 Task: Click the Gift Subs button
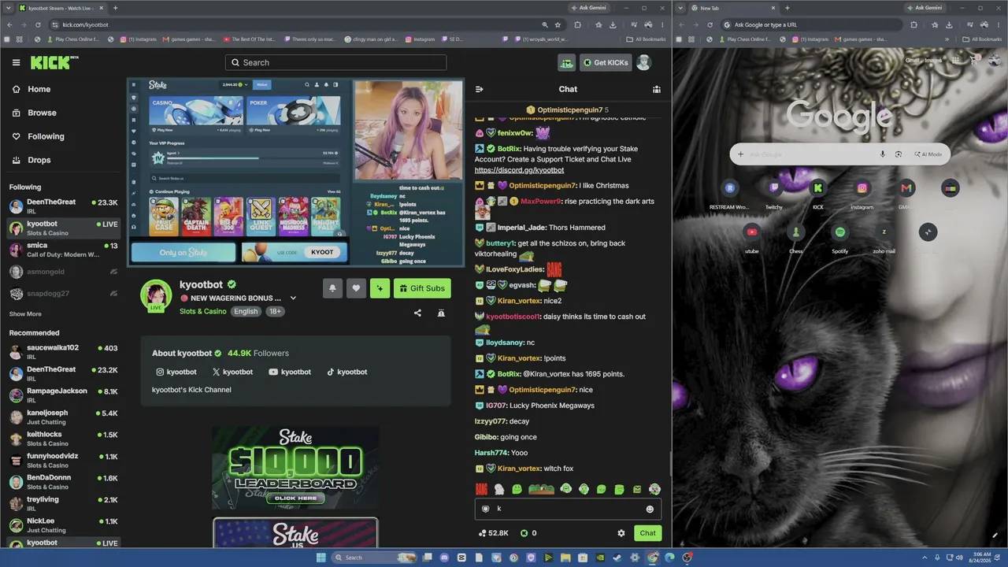422,288
